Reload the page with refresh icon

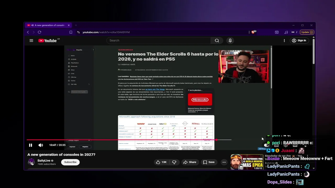click(40, 32)
